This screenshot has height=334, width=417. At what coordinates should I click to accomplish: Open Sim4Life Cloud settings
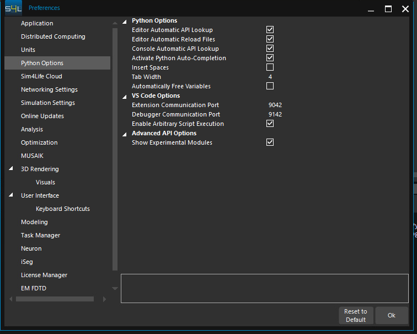(41, 76)
